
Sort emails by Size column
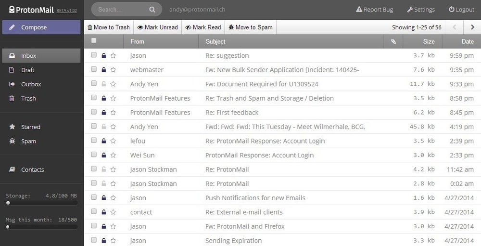(x=429, y=41)
